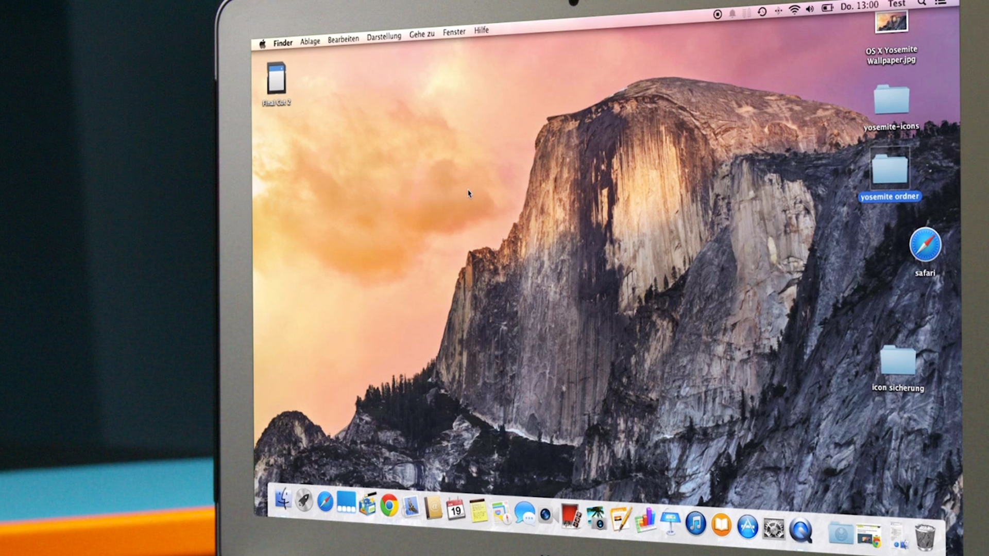Open the Finder menu
Viewport: 989px width, 556px height.
pyautogui.click(x=283, y=43)
